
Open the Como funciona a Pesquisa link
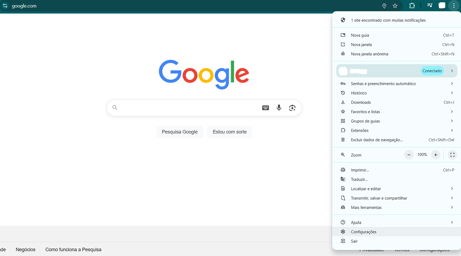point(73,250)
